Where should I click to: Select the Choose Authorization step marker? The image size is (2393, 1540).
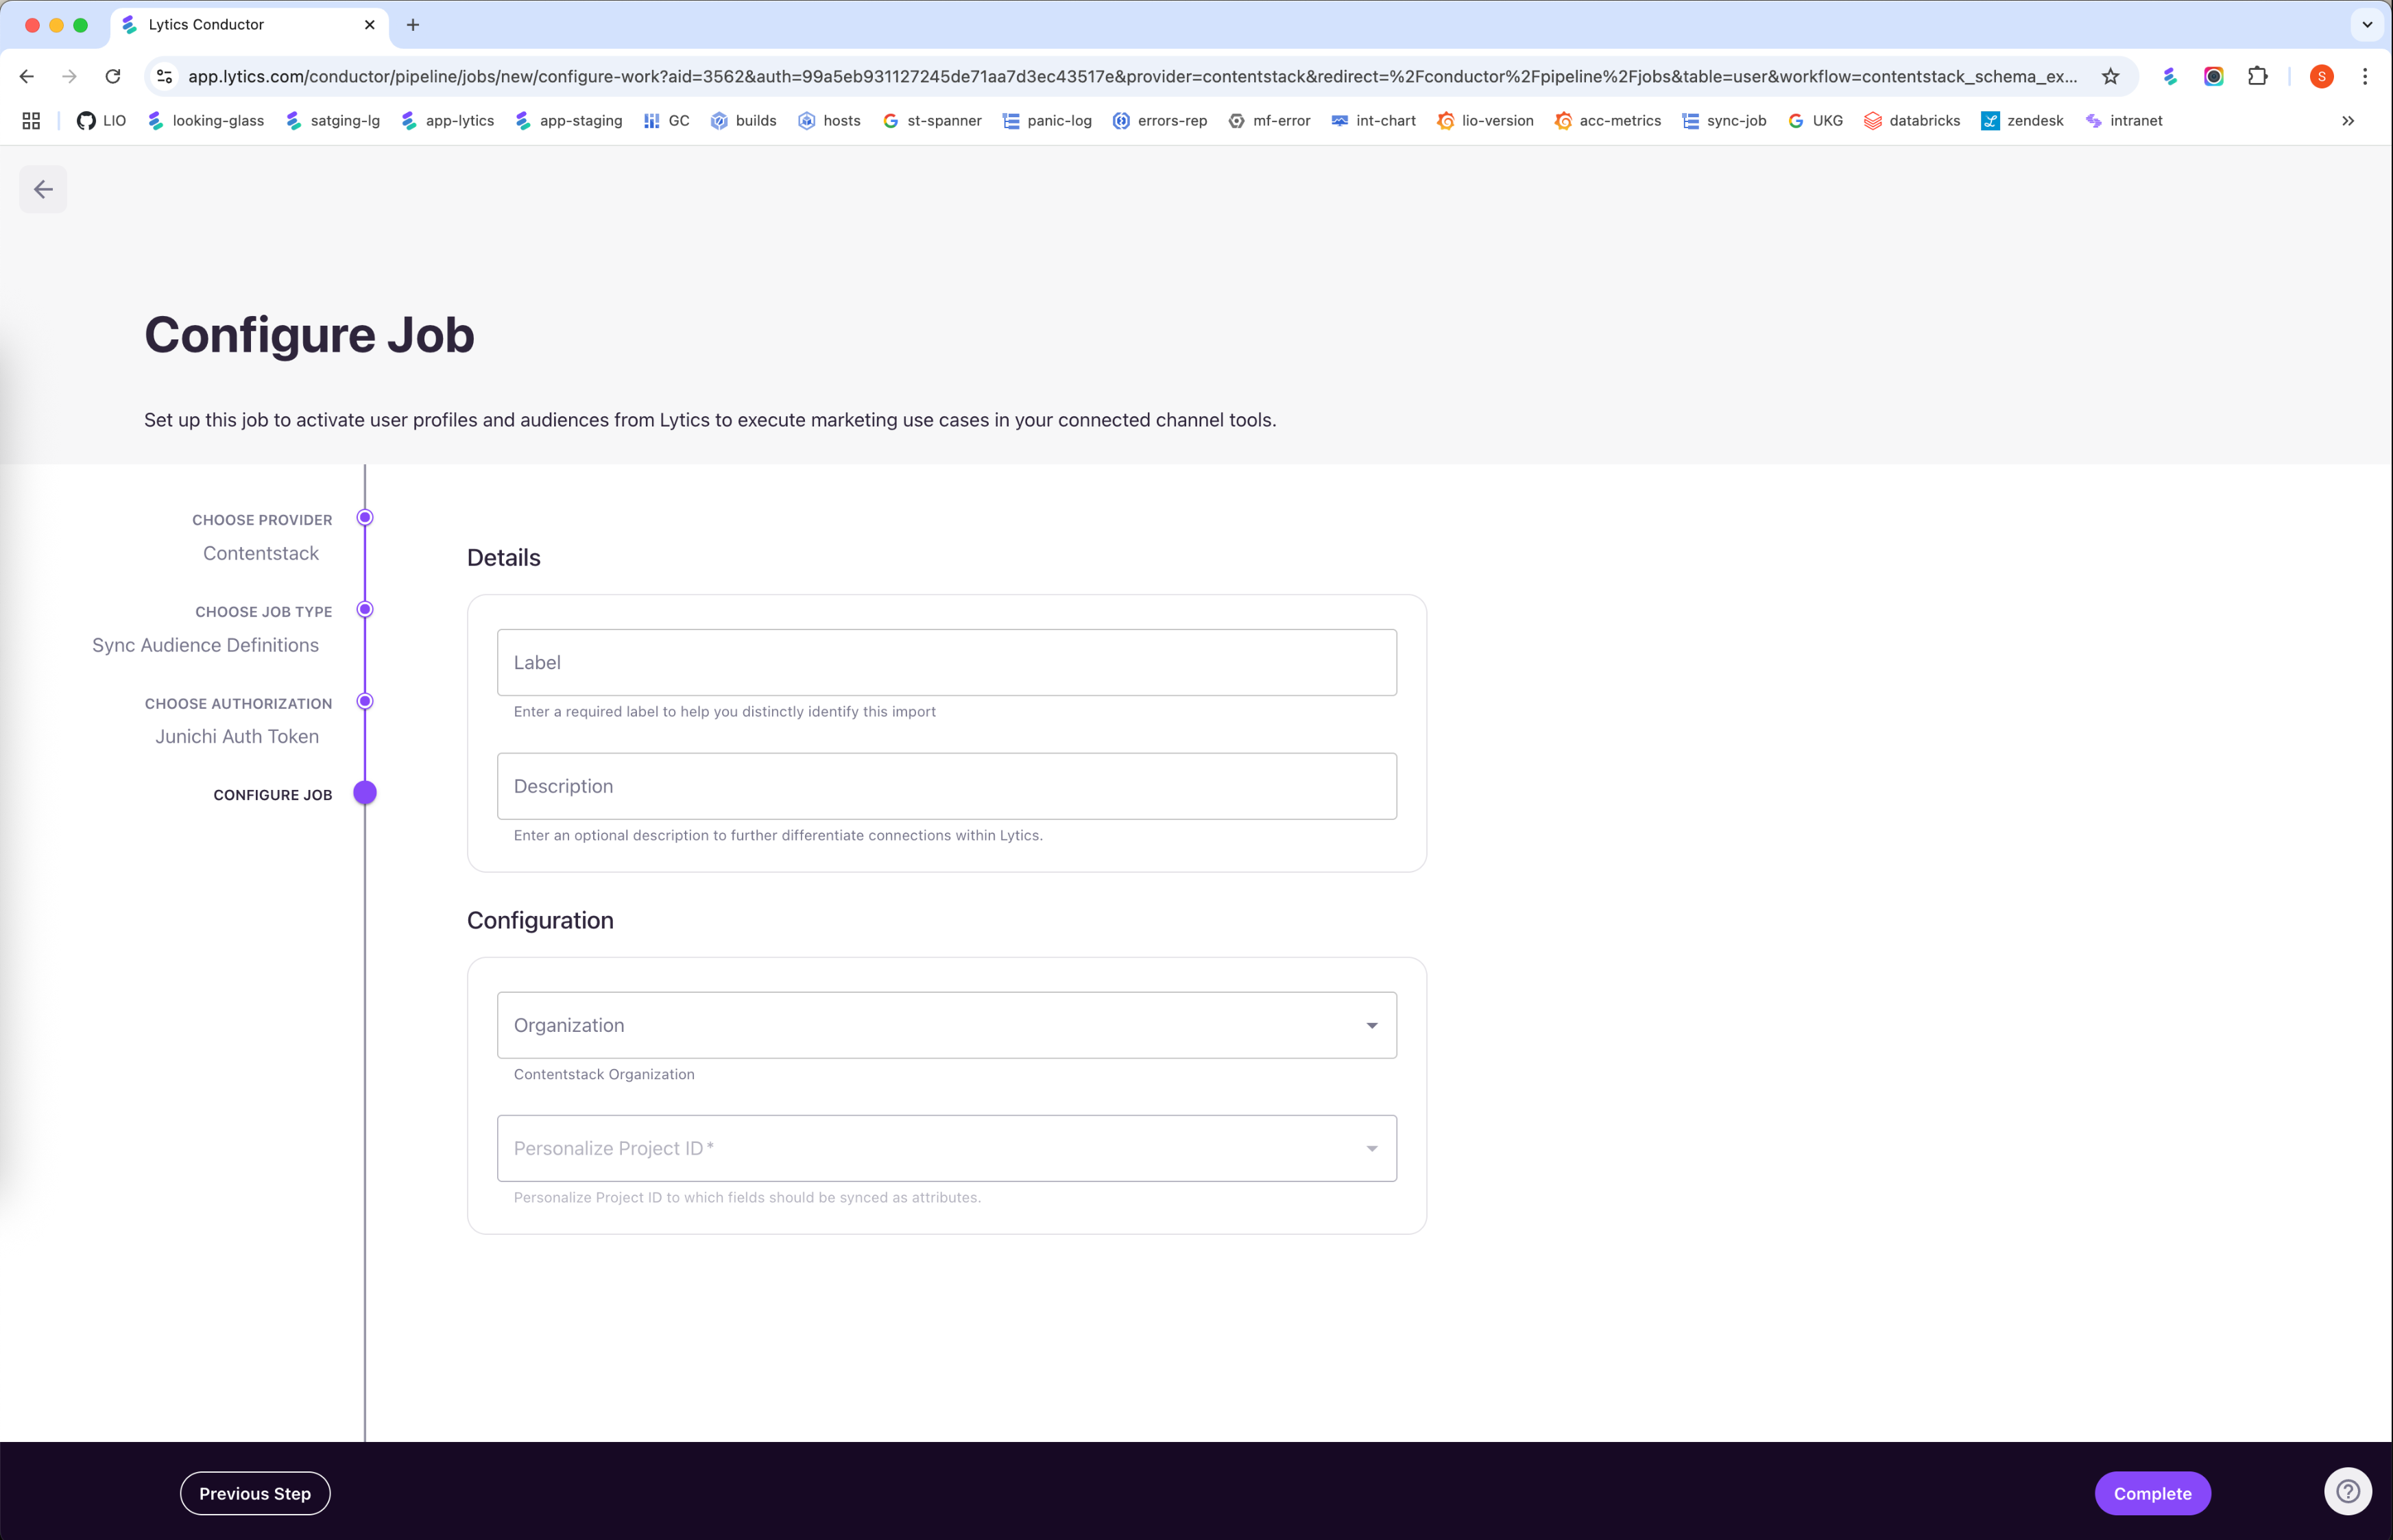tap(365, 702)
